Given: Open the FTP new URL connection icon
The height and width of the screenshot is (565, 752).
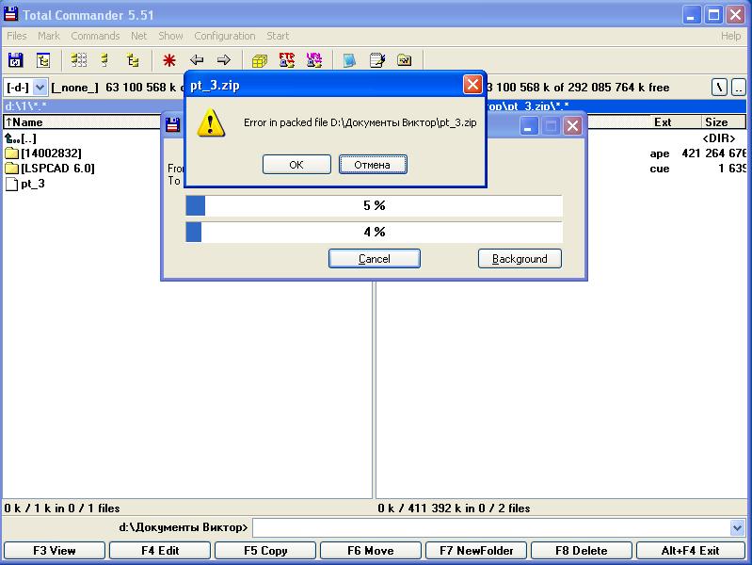Looking at the screenshot, I should (x=314, y=60).
